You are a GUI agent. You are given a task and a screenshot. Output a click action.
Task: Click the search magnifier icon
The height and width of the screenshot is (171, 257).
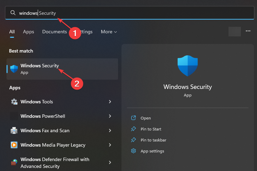13,13
